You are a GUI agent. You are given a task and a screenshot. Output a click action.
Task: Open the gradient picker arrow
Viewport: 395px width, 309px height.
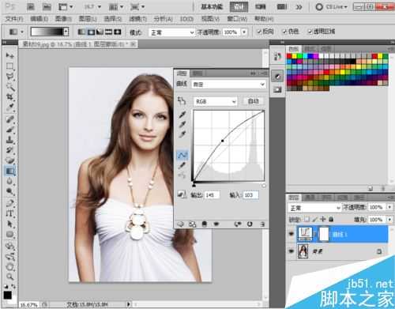click(66, 32)
